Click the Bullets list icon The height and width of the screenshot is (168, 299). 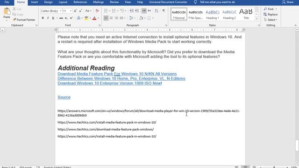(x=106, y=11)
